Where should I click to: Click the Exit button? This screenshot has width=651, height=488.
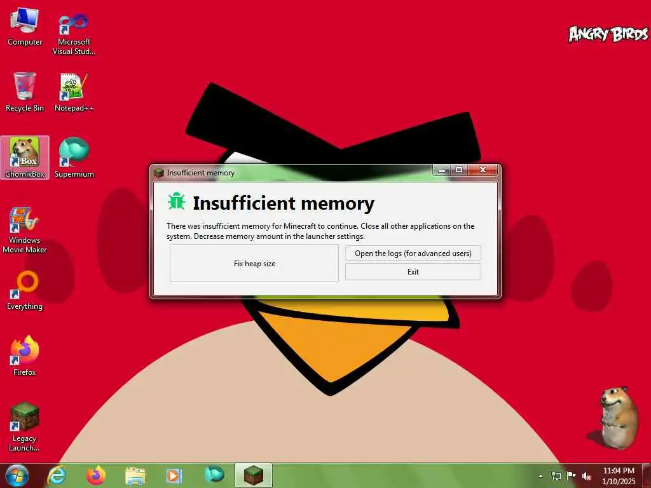(x=413, y=272)
